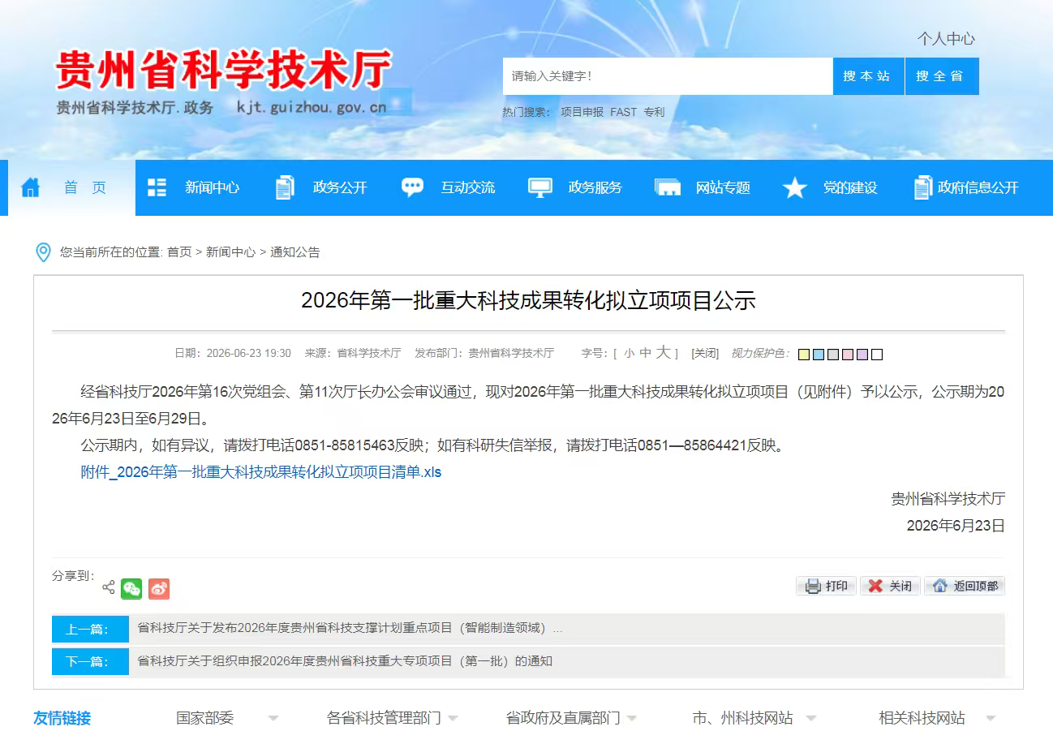Open 个人中心 link
The width and height of the screenshot is (1053, 731).
946,38
